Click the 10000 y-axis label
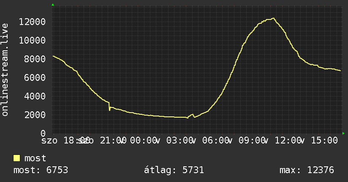This screenshot has height=182, width=348. click(32, 40)
